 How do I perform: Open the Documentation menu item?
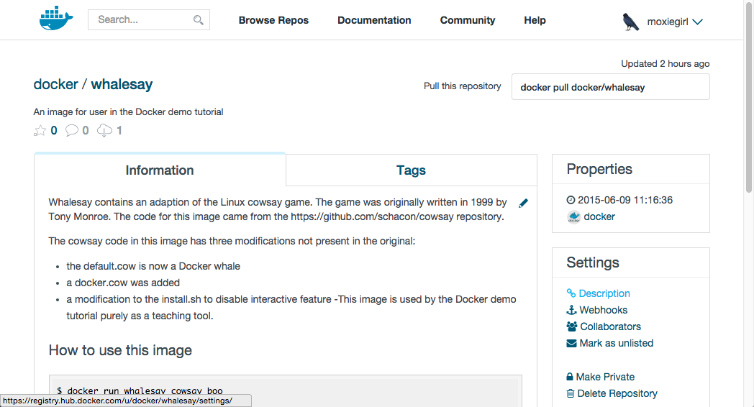tap(374, 20)
